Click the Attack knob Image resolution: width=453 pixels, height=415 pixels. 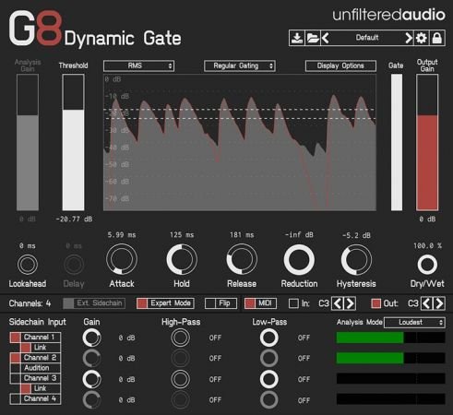[122, 259]
